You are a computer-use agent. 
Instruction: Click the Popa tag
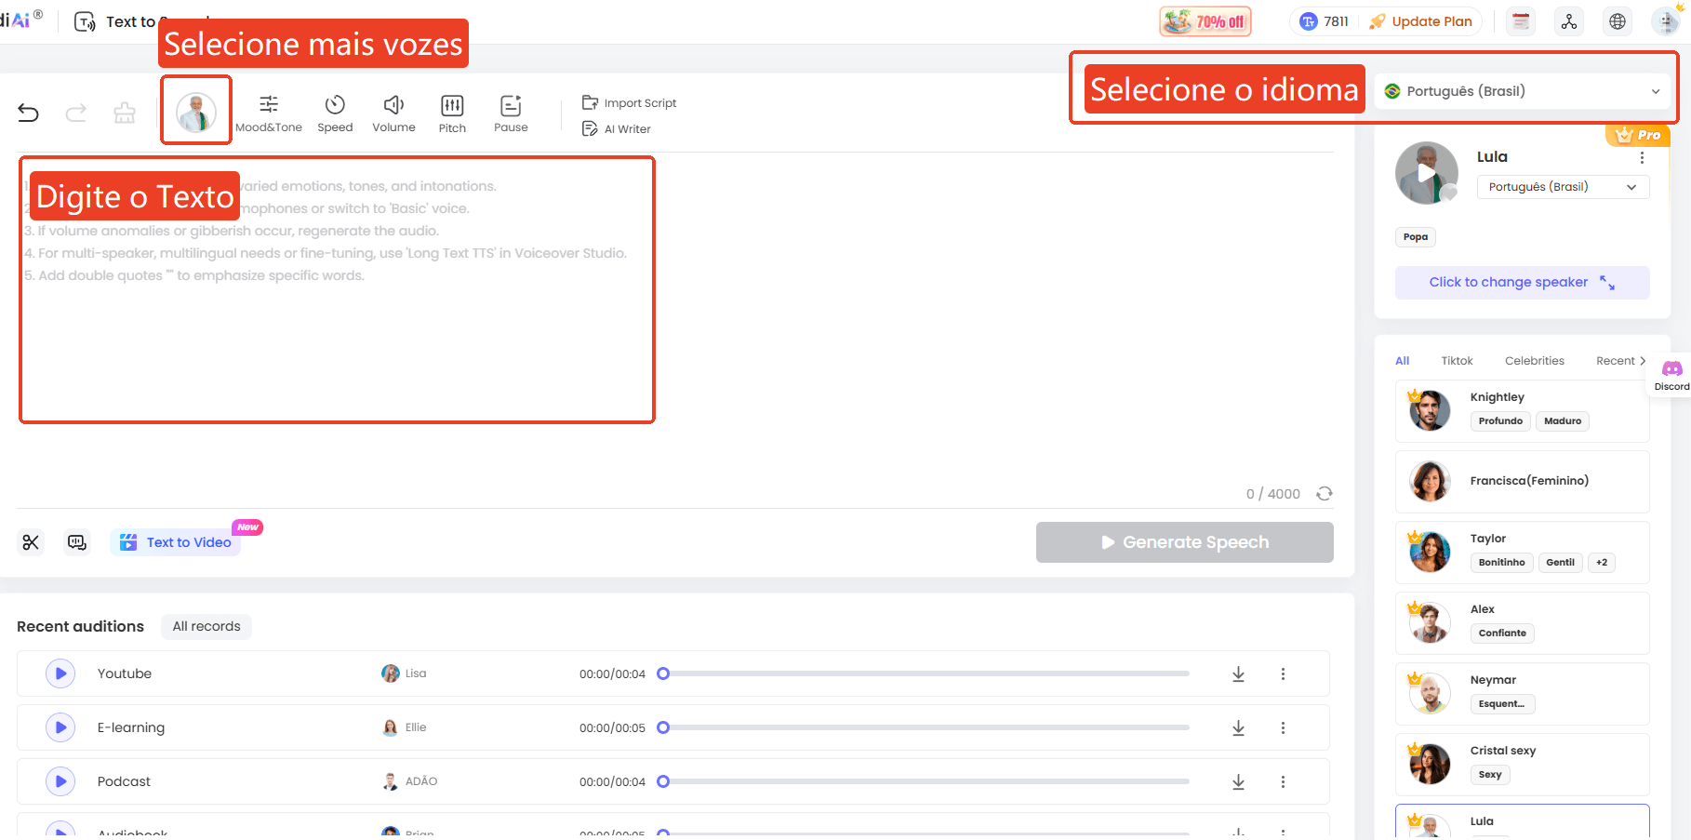[1416, 237]
